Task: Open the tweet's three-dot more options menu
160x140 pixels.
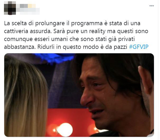Action: point(152,6)
